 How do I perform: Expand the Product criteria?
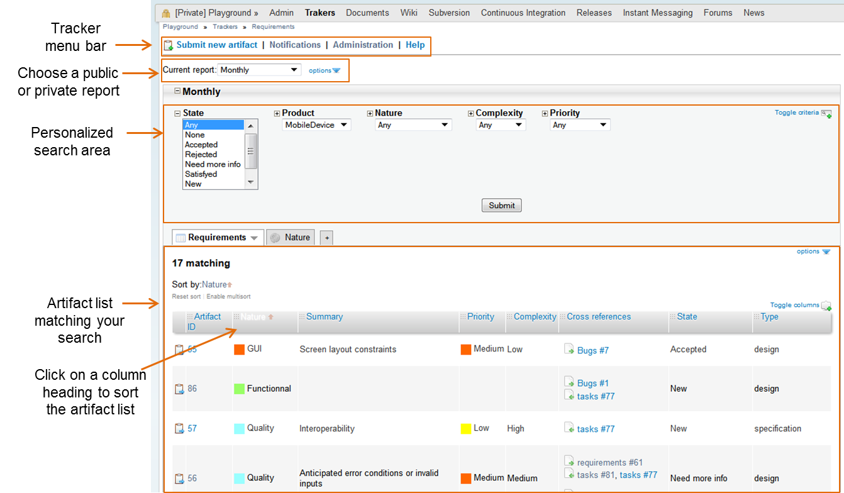(277, 114)
